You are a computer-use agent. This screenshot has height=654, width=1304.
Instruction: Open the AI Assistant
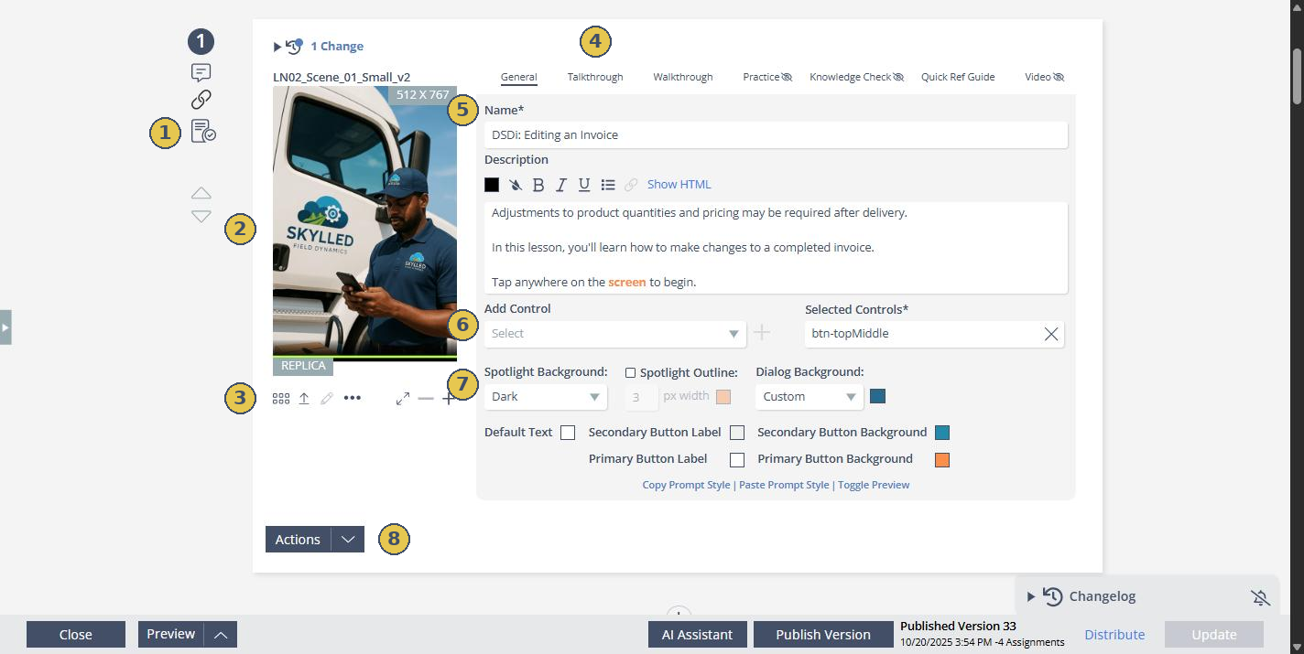[698, 635]
